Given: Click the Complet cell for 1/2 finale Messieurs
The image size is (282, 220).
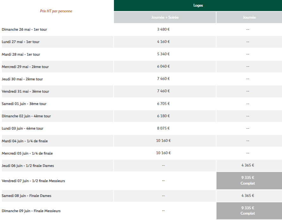Looking at the screenshot, I should (x=248, y=180).
